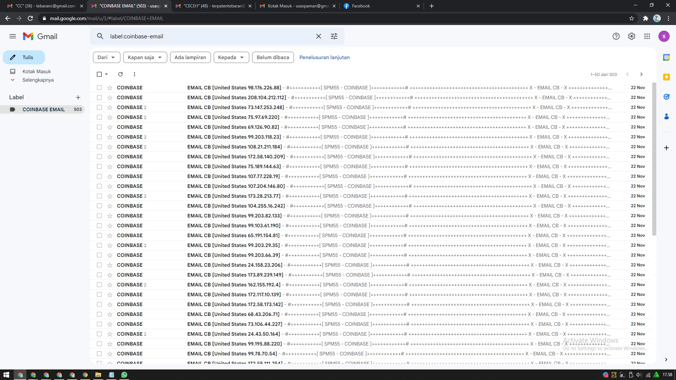Click the refresh icon in email list
The height and width of the screenshot is (380, 676).
[120, 74]
